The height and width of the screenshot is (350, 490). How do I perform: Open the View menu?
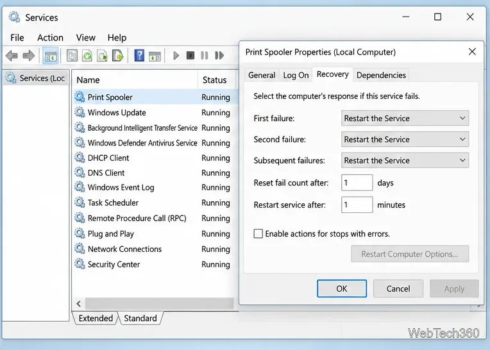tap(86, 38)
